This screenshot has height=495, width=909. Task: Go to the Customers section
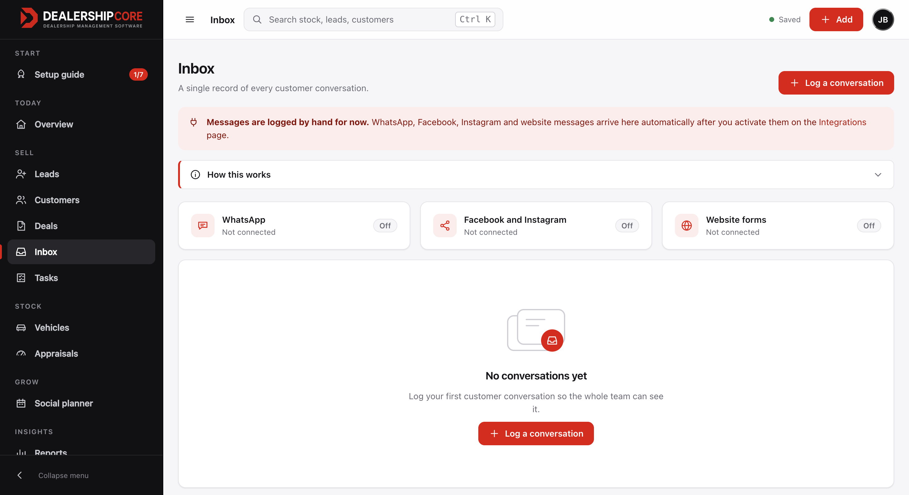click(81, 200)
